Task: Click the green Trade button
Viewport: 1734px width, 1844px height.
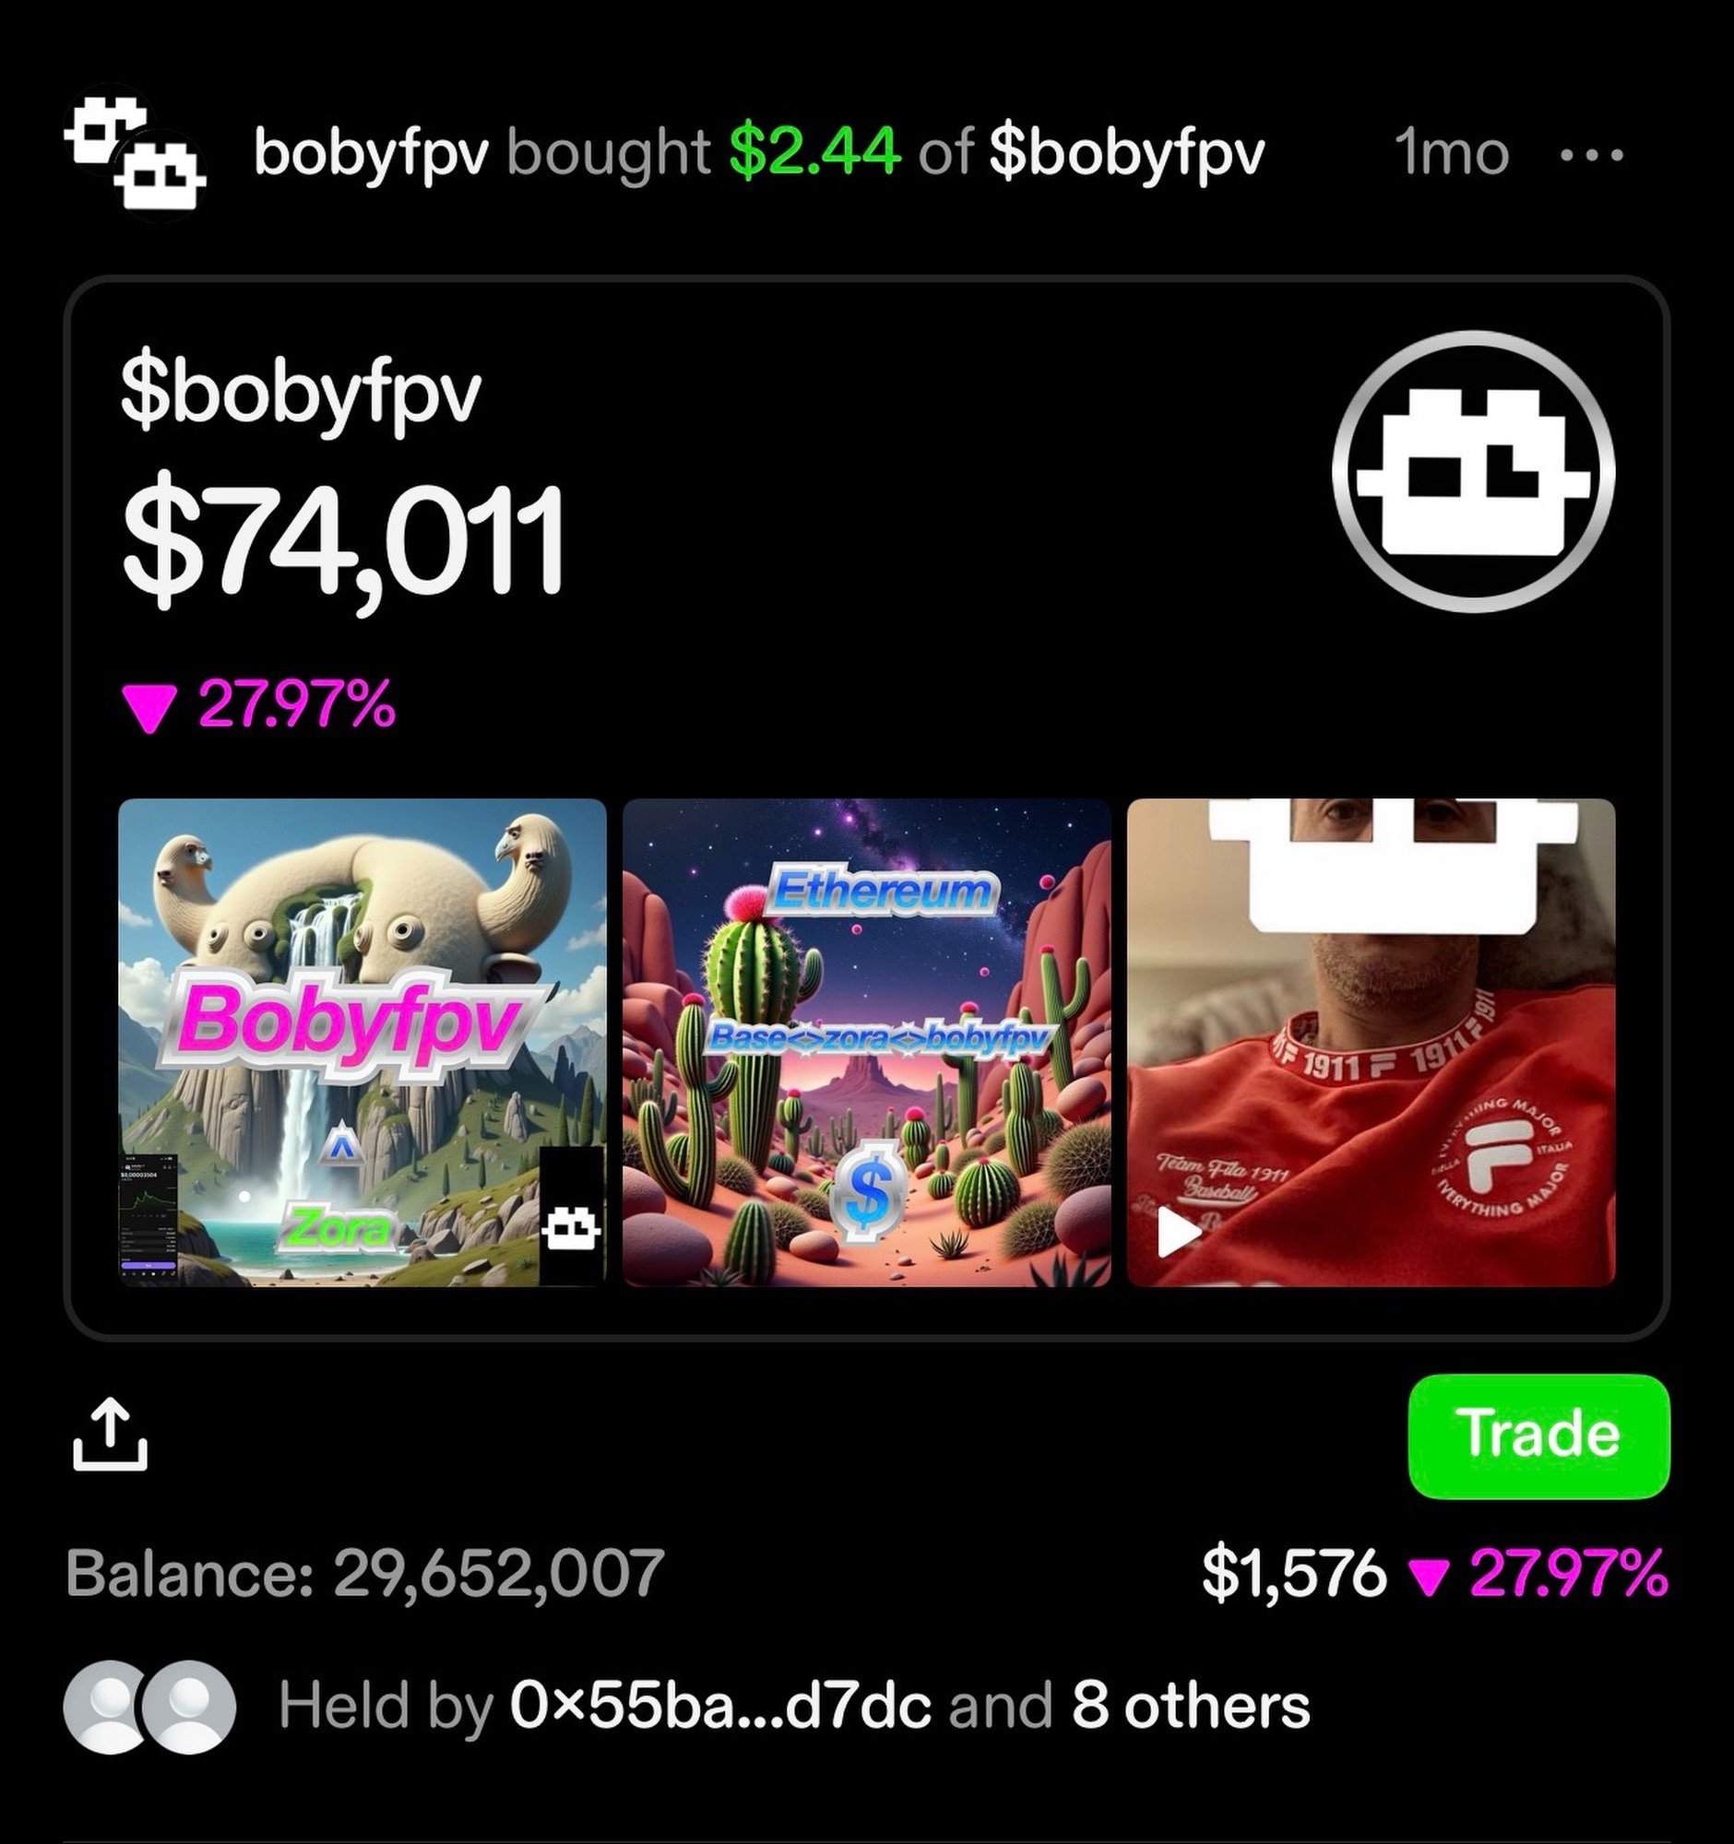Action: [x=1539, y=1436]
